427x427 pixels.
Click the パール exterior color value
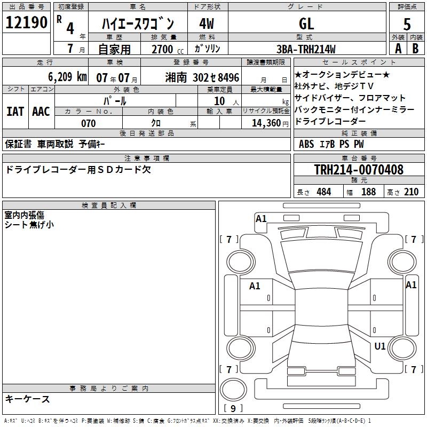[114, 100]
